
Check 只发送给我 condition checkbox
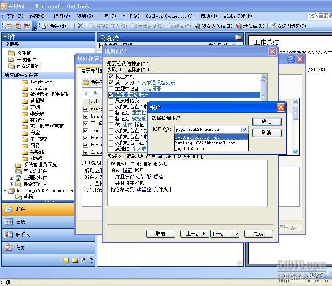pyautogui.click(x=111, y=100)
